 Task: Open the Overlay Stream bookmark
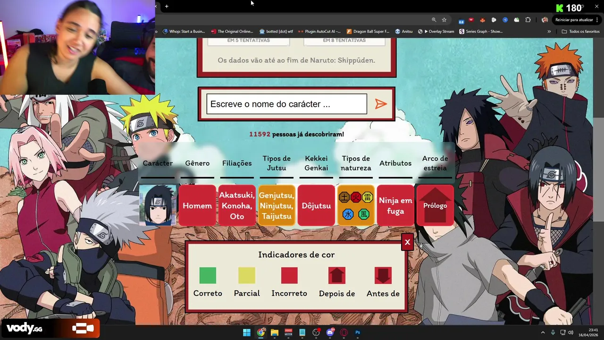[x=436, y=32]
